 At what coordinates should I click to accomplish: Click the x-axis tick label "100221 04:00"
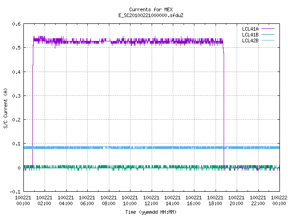66,201
